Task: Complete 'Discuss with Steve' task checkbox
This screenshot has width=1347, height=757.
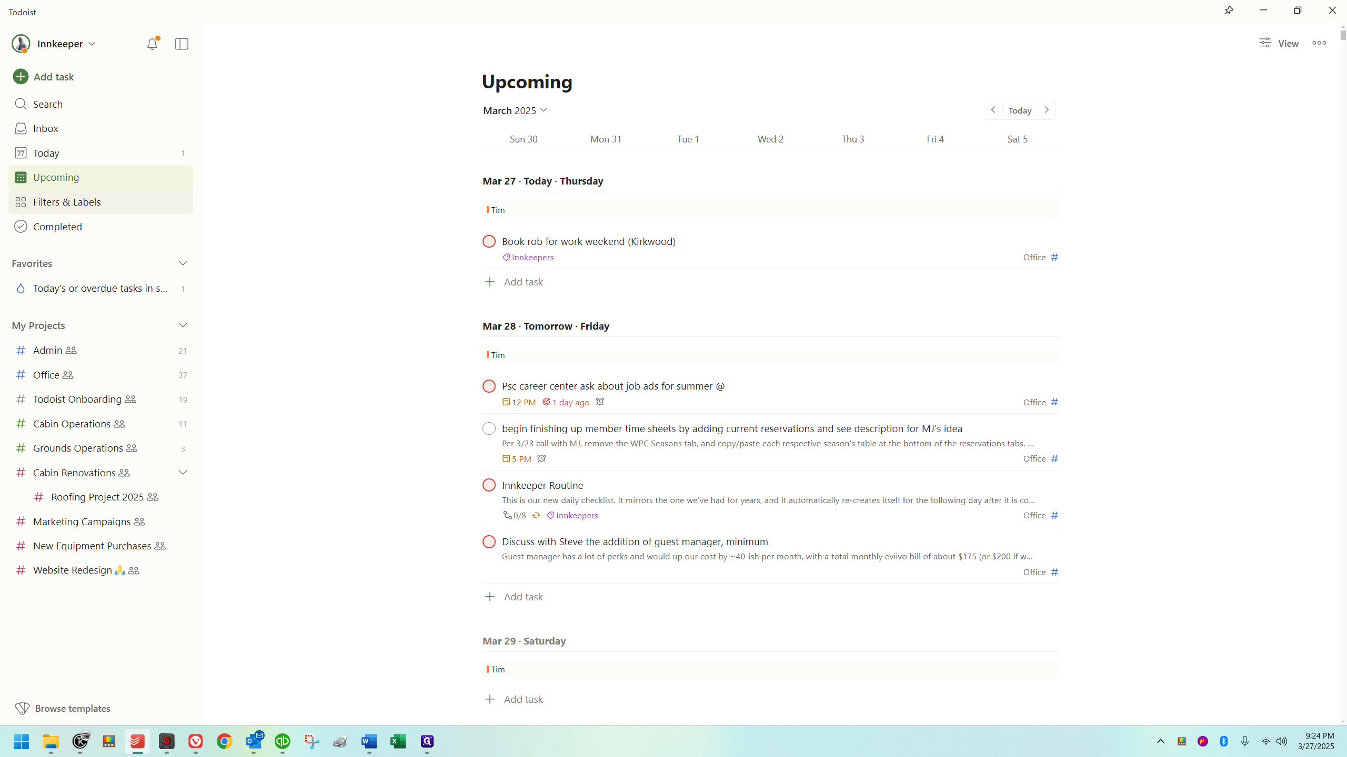Action: pos(489,541)
